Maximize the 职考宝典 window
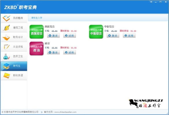This screenshot has height=115, width=169. 161,2
